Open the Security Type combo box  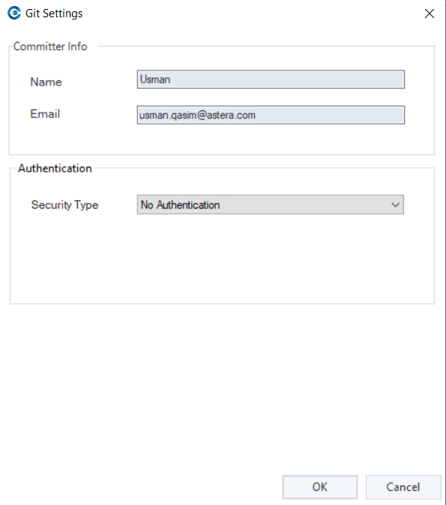tap(271, 205)
